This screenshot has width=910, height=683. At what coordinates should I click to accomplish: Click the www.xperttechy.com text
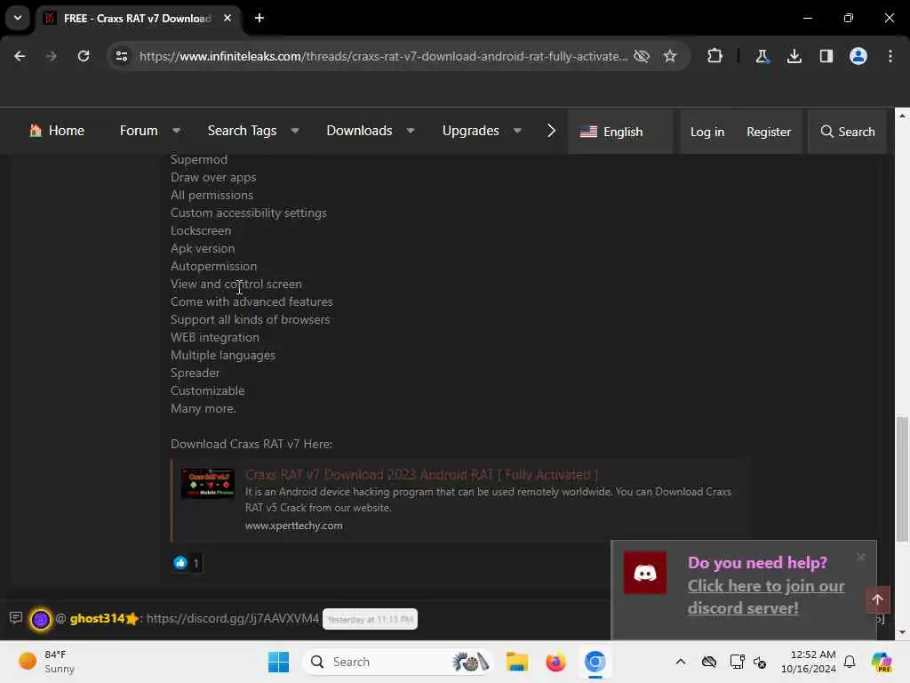293,526
